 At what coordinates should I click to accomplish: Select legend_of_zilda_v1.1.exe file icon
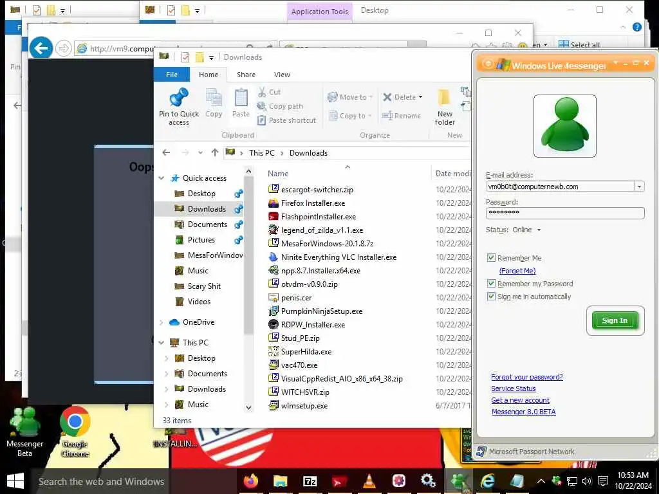click(x=273, y=230)
